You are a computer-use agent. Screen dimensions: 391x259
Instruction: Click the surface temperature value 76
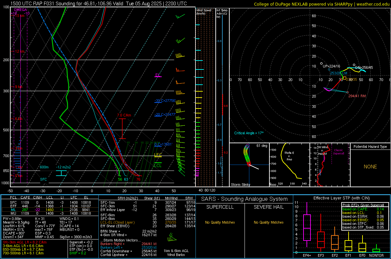click(x=138, y=179)
